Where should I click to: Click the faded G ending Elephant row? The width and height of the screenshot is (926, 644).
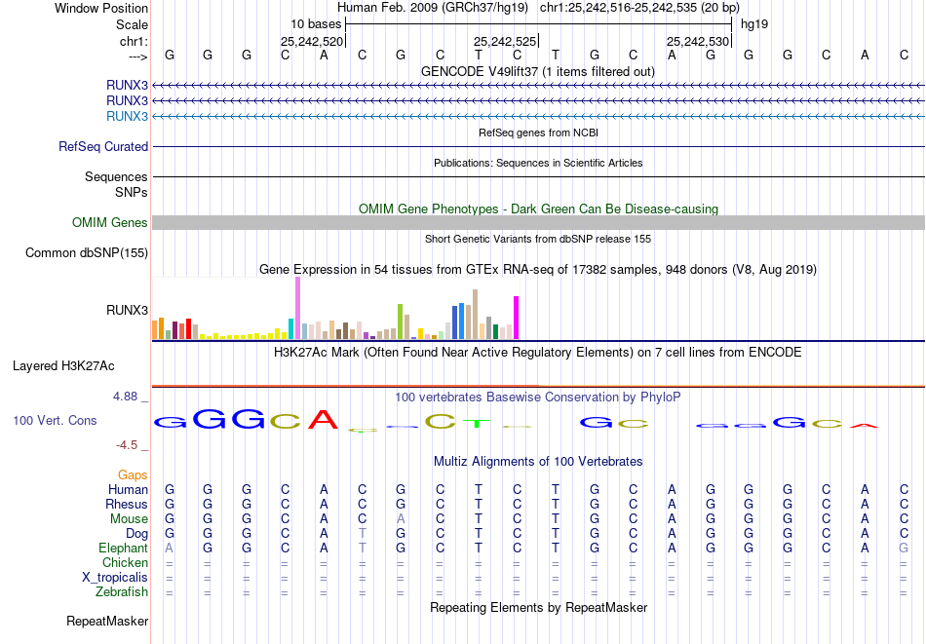(904, 549)
